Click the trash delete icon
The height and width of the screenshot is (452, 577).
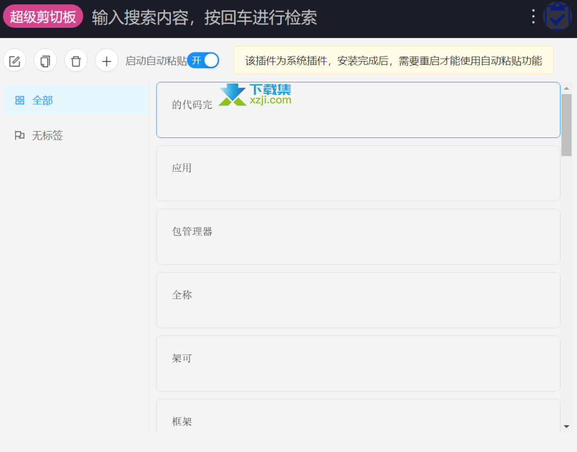click(76, 60)
